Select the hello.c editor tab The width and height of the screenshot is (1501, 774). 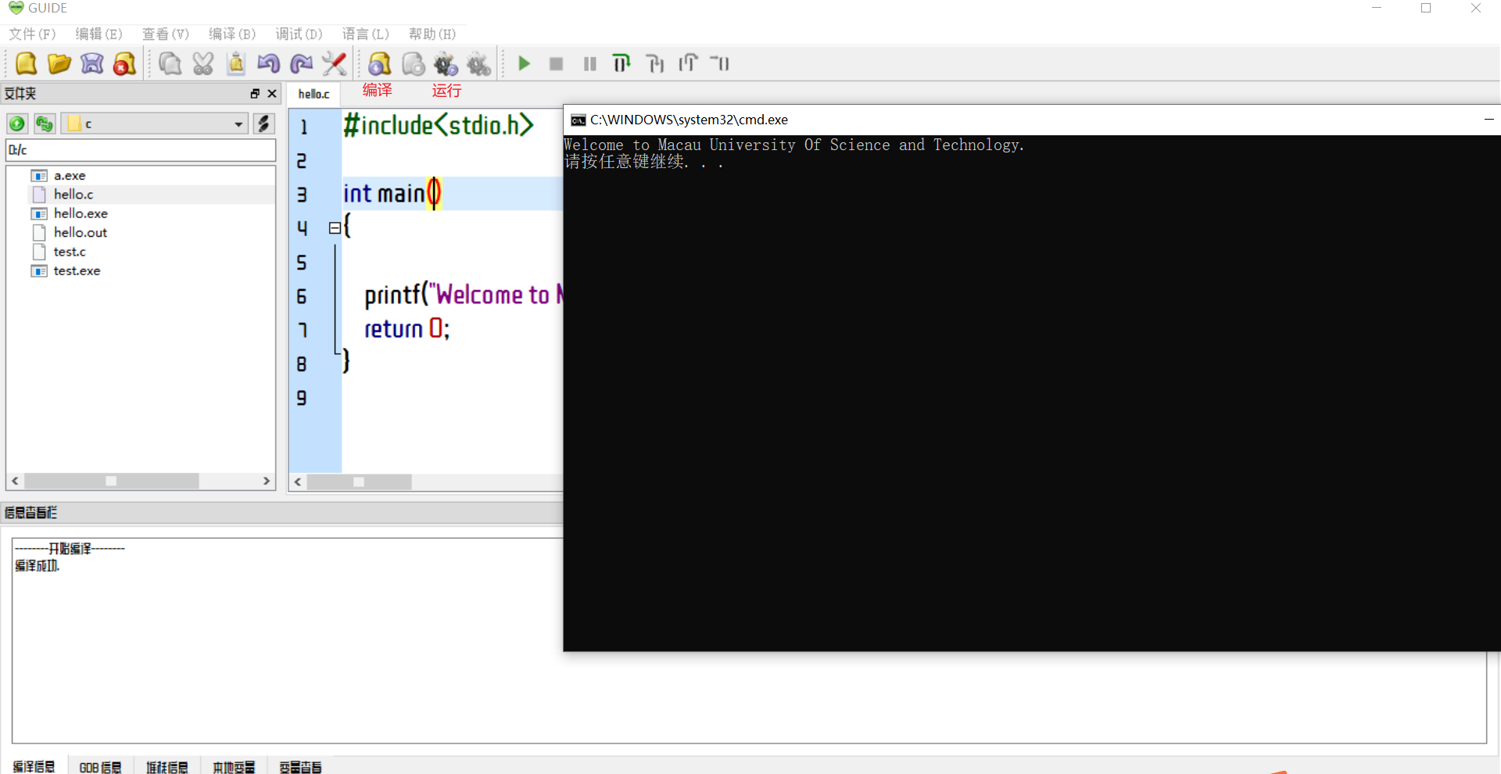coord(313,94)
